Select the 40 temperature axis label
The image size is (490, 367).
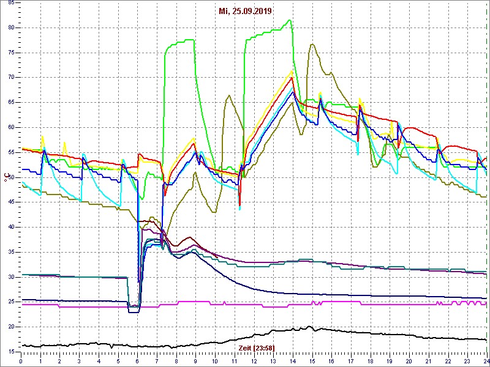11,228
